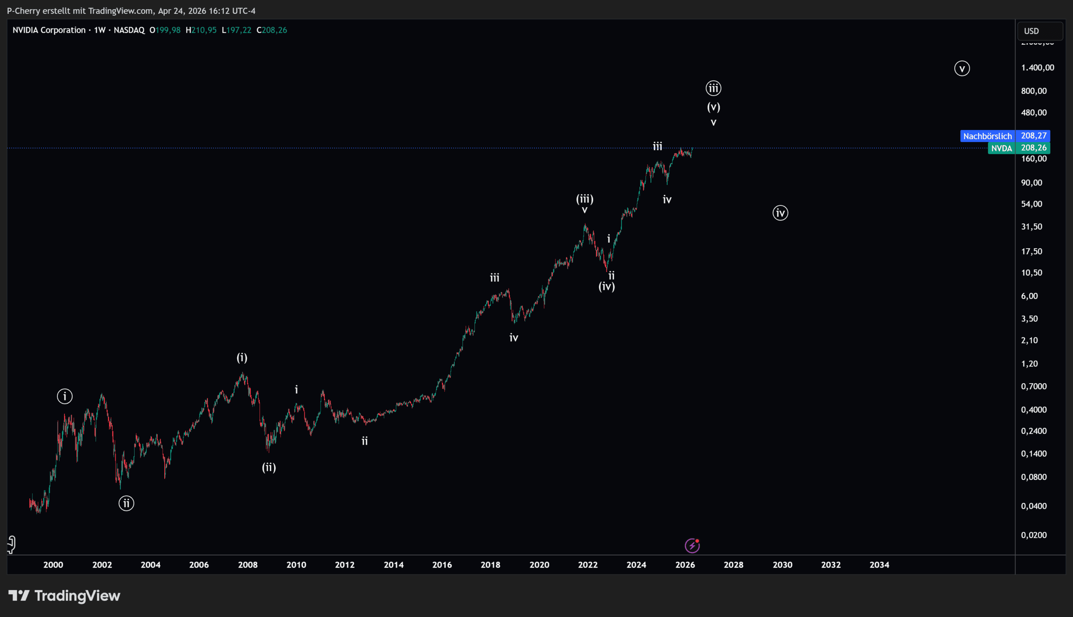Select the circled wave i label
Screen dimensions: 1073x617
pyautogui.click(x=65, y=396)
